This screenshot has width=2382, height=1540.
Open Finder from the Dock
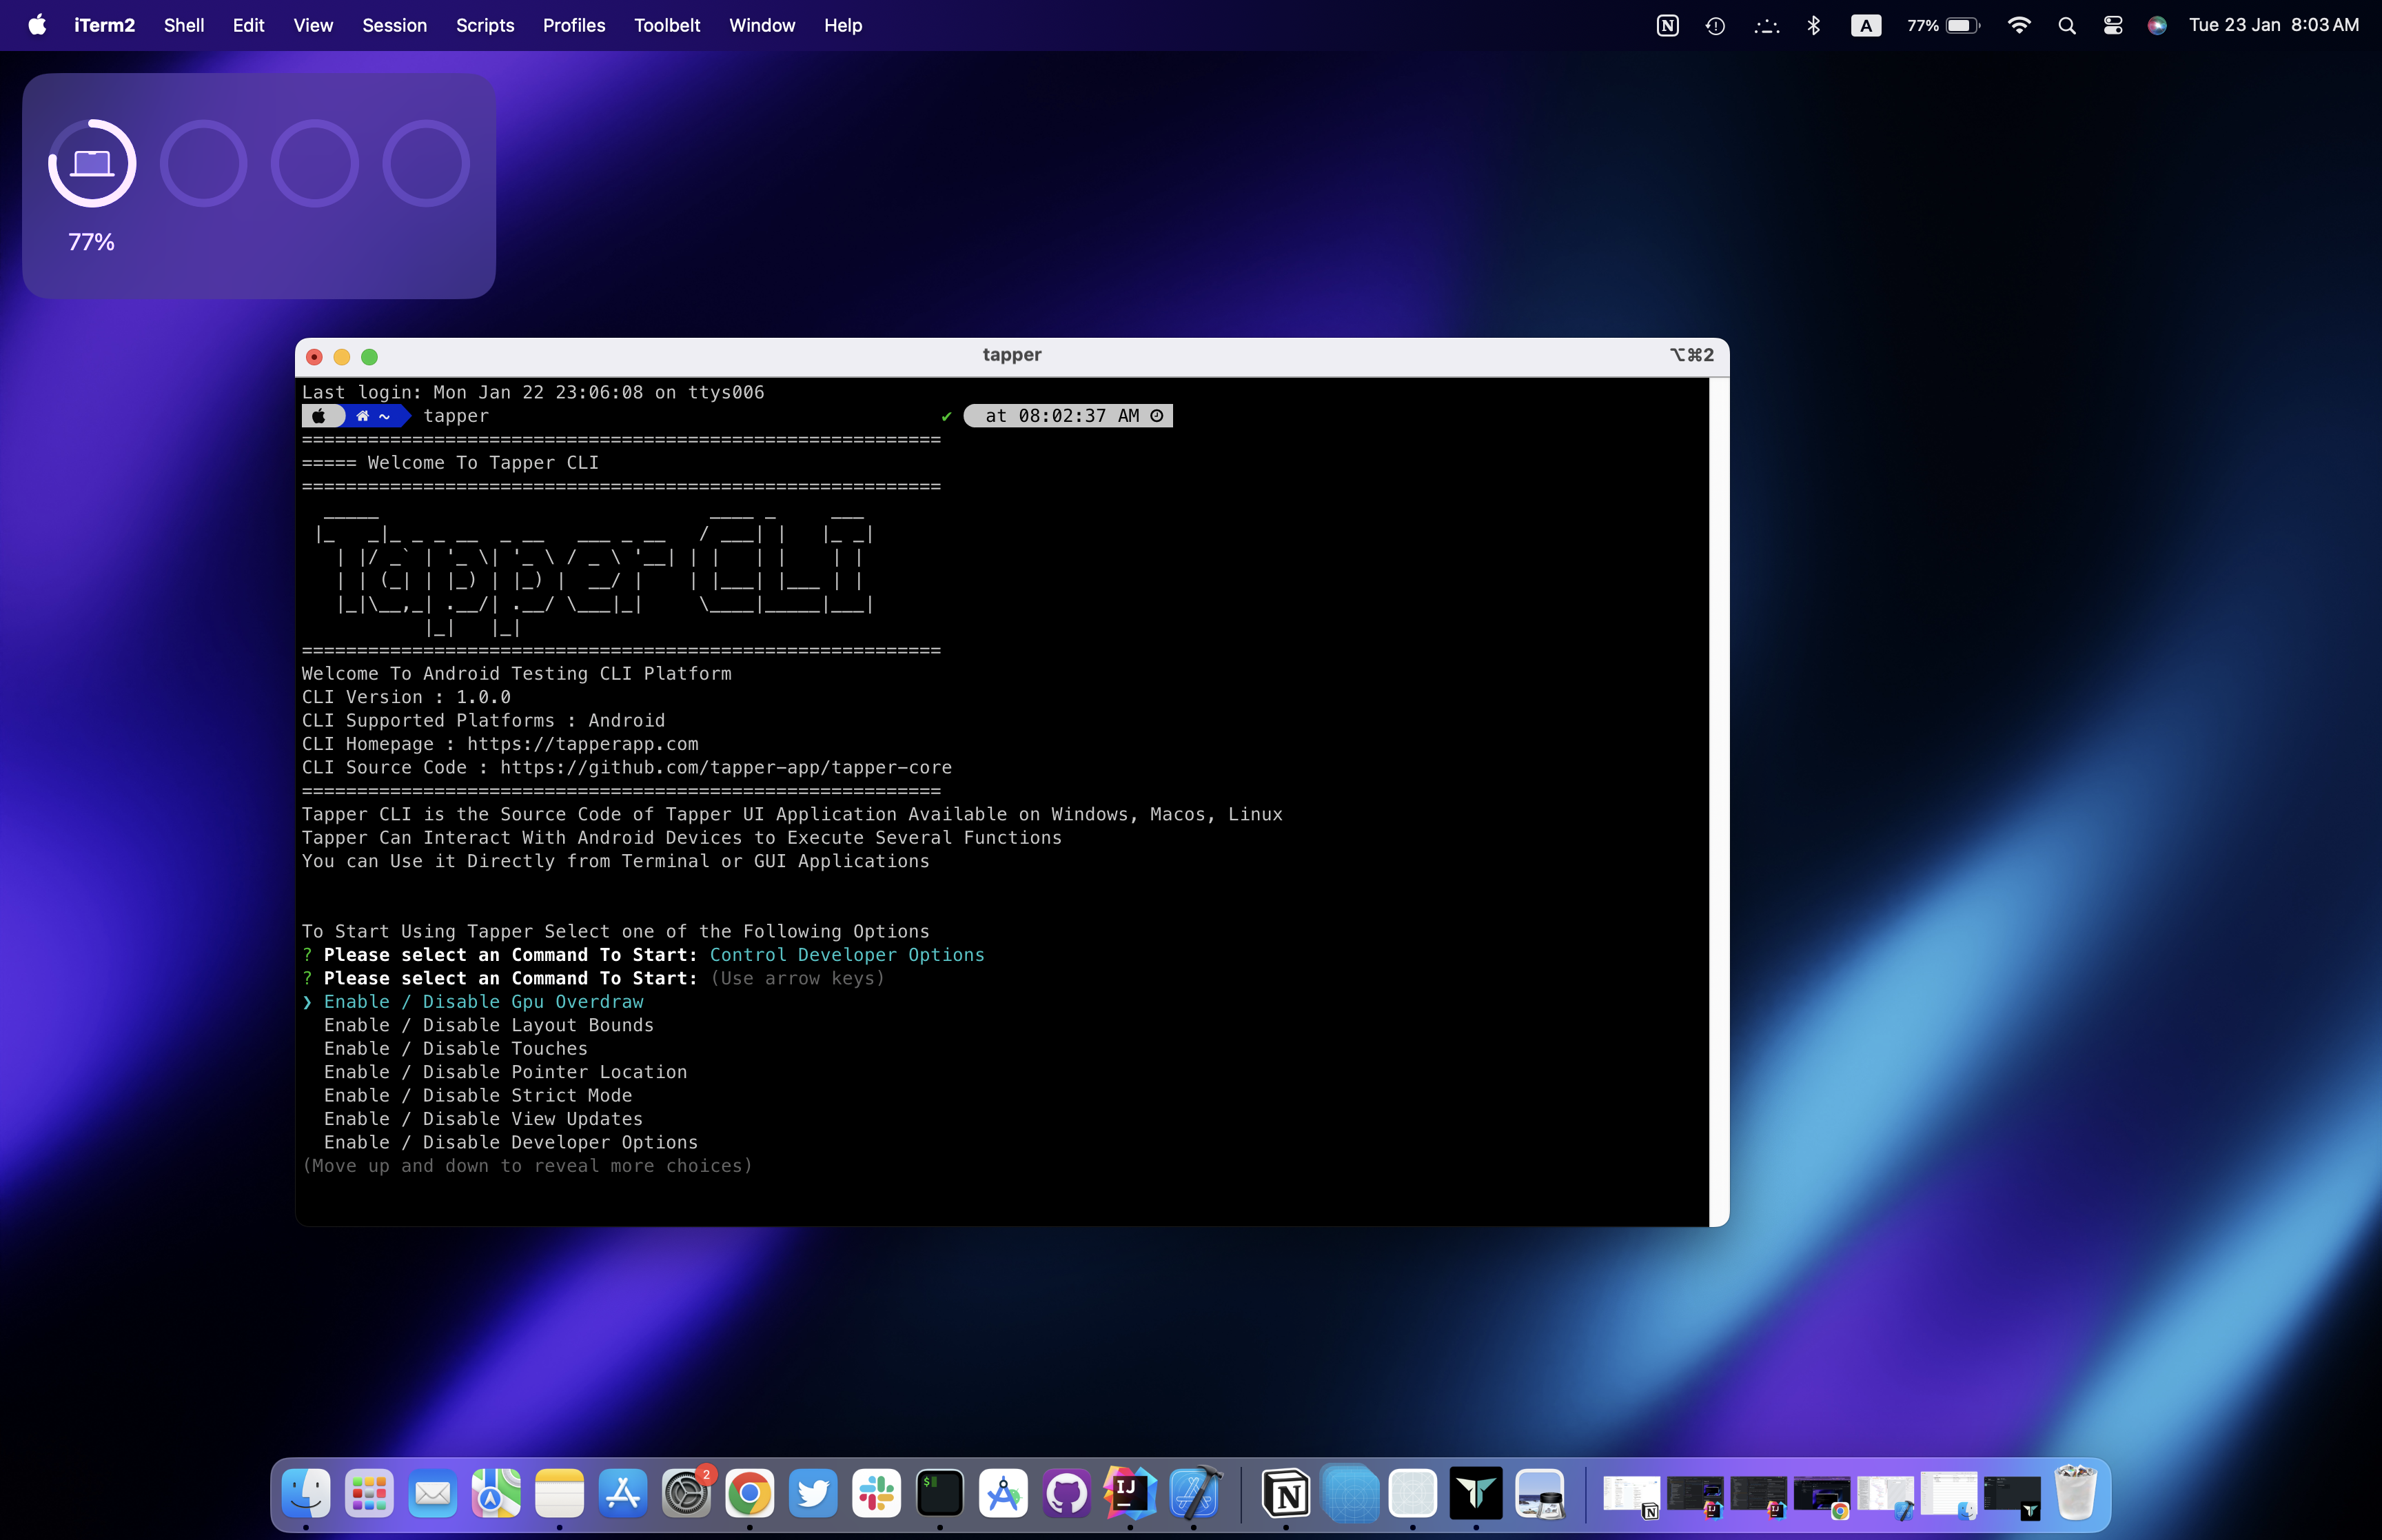pos(306,1494)
